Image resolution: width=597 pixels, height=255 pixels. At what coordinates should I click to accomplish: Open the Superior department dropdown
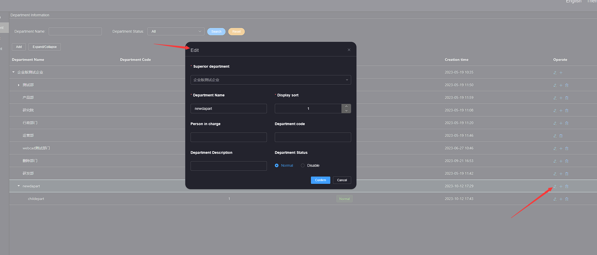tap(271, 80)
